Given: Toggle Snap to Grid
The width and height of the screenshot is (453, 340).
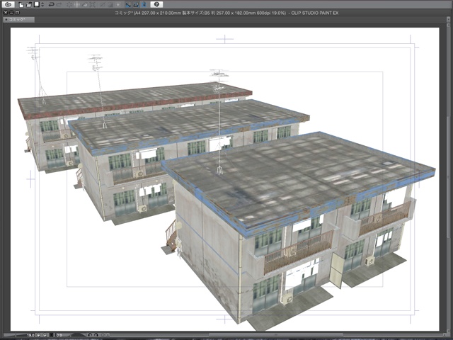Looking at the screenshot, I should tap(144, 4).
